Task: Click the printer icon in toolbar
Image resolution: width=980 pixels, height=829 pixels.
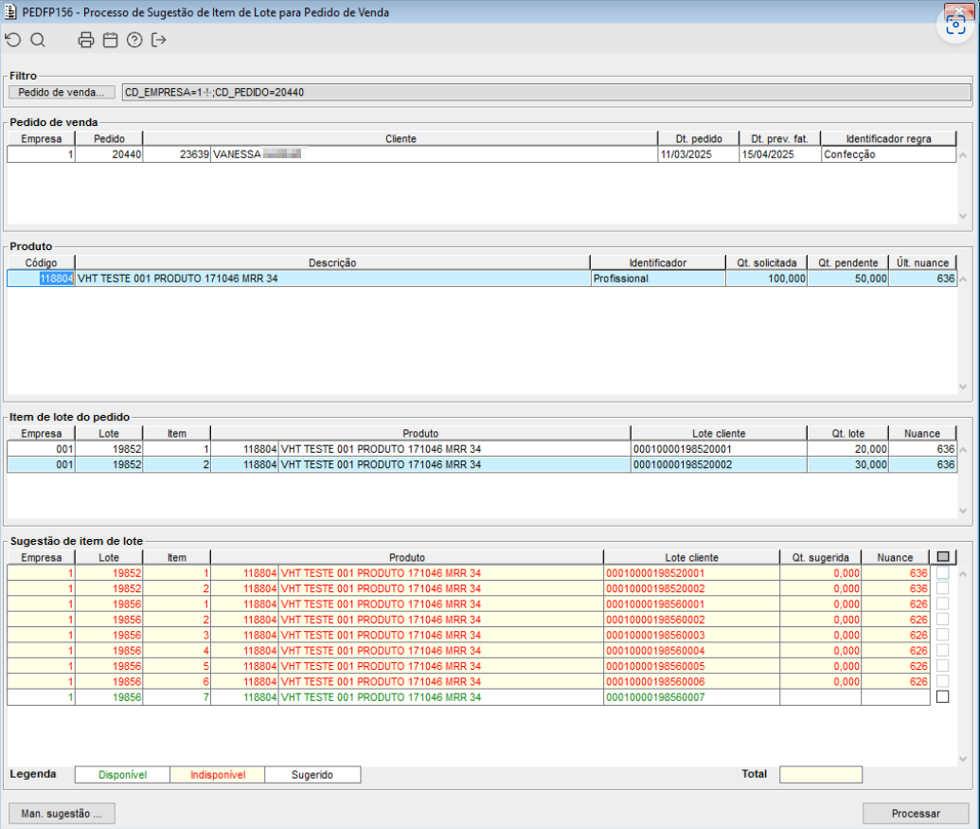Action: coord(86,40)
